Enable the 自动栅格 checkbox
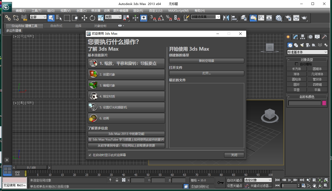Screen dimensions: 332x191 [x=297, y=64]
